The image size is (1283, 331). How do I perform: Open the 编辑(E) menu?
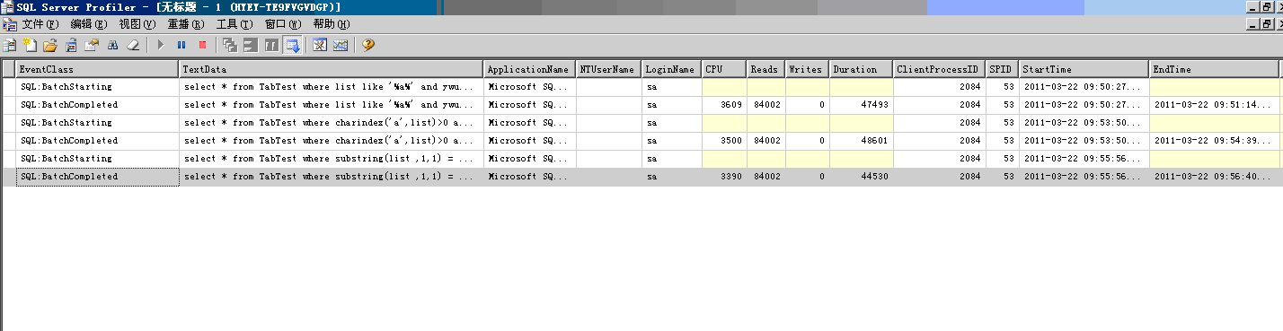pyautogui.click(x=89, y=24)
